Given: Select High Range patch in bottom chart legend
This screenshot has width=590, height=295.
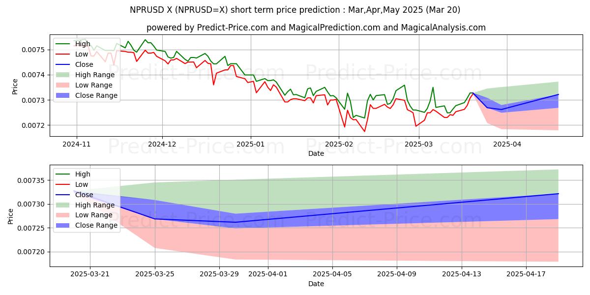Looking at the screenshot, I should tap(64, 205).
